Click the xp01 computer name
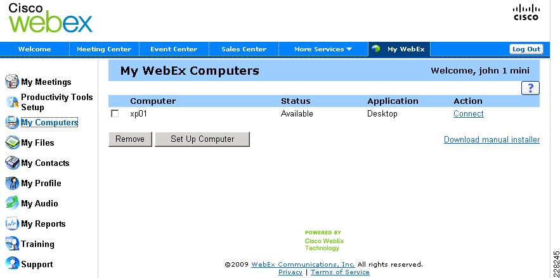The height and width of the screenshot is (278, 560). coord(138,114)
